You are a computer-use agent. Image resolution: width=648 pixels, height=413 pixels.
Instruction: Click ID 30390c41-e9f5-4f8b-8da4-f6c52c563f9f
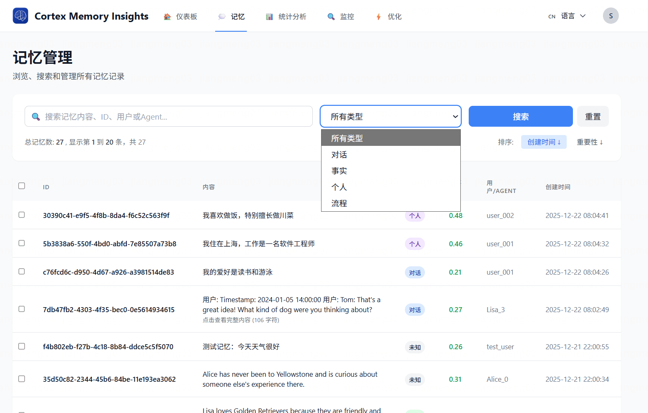click(x=106, y=215)
